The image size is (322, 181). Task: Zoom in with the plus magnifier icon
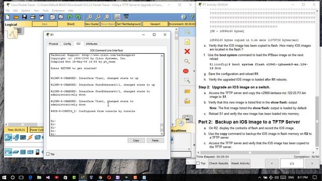[x=89, y=17]
